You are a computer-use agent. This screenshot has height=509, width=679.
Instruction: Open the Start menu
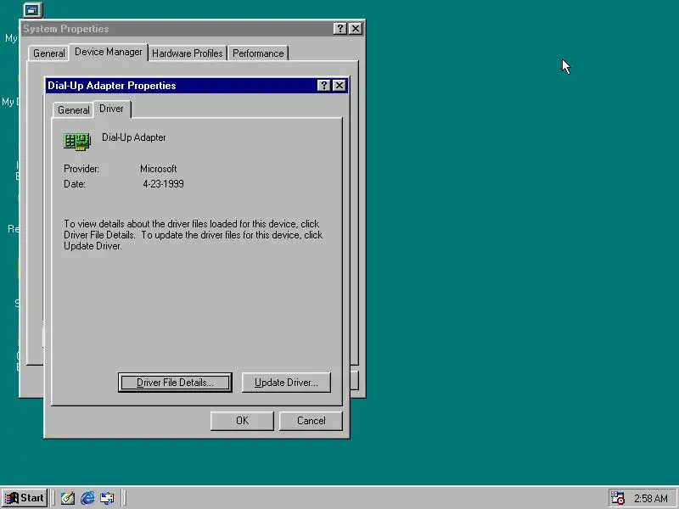(25, 498)
